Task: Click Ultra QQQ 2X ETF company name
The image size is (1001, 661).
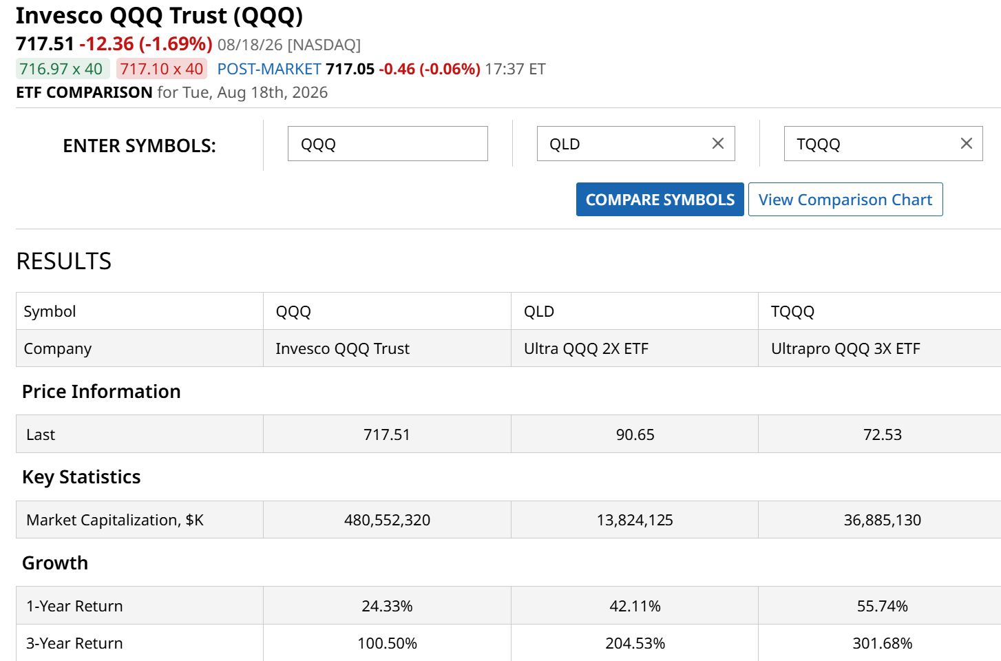Action: point(586,348)
